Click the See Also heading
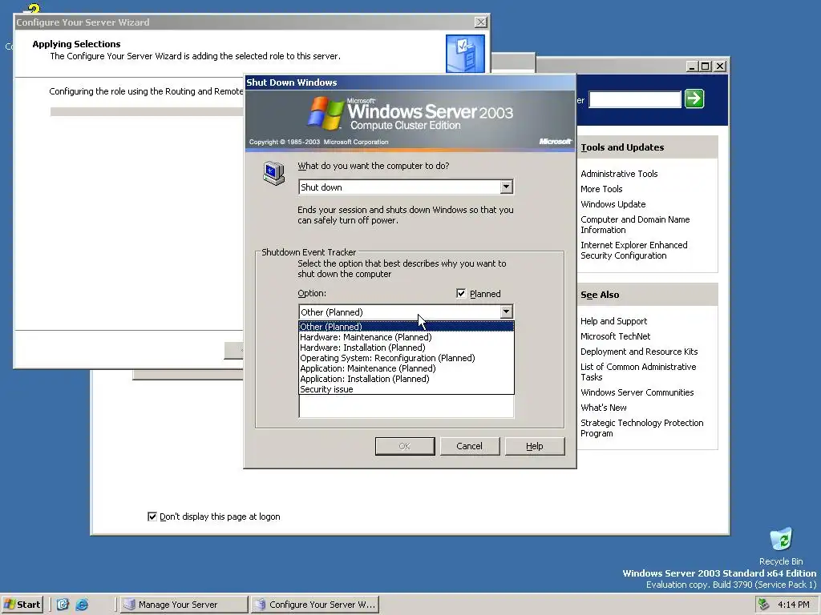The image size is (821, 615). click(x=600, y=295)
